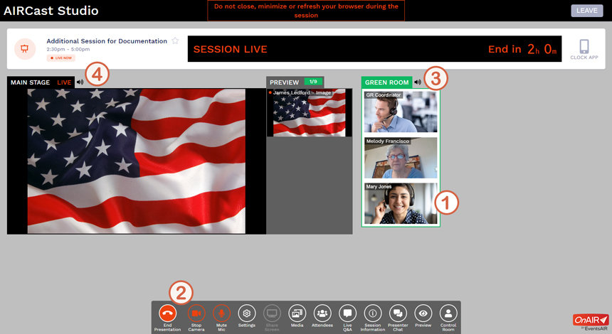Select James Ledford image preview thumbnail

click(x=306, y=114)
